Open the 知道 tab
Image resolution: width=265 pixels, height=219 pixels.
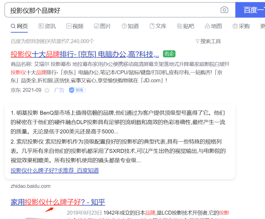tap(130, 26)
